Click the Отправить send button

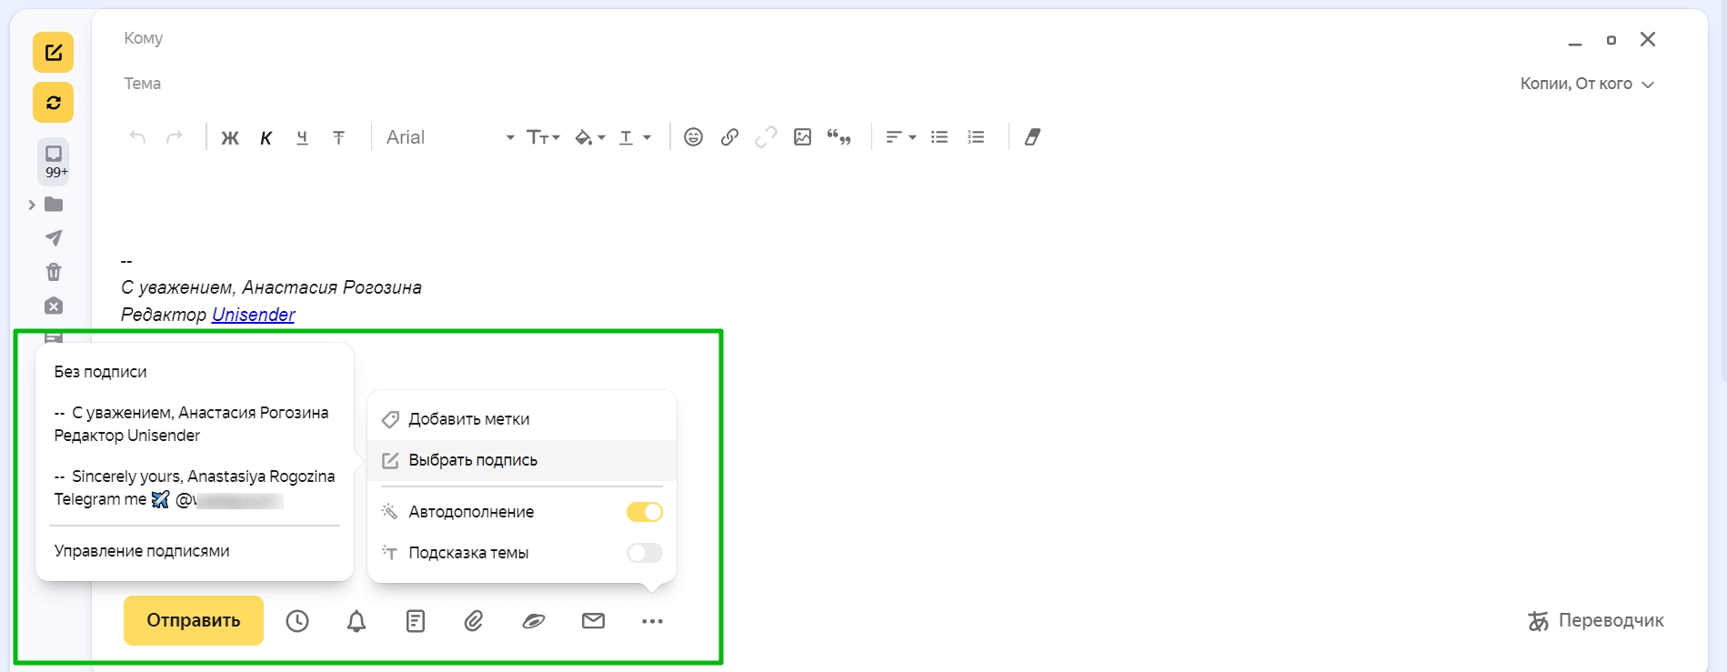coord(194,620)
